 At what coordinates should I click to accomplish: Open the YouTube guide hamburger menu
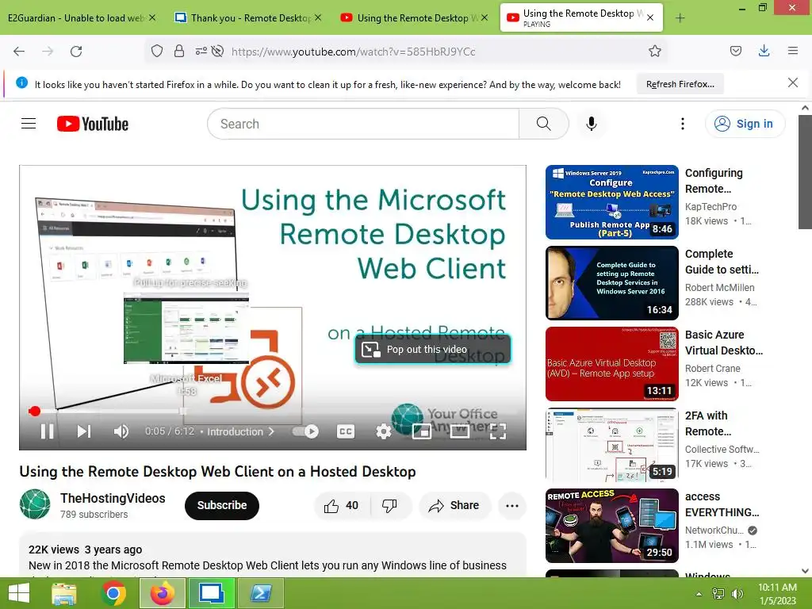point(29,123)
